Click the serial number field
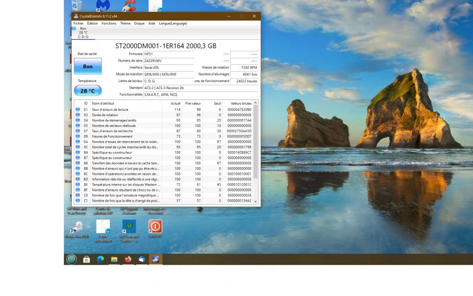Viewport: 473px width, 296px height. [x=169, y=61]
